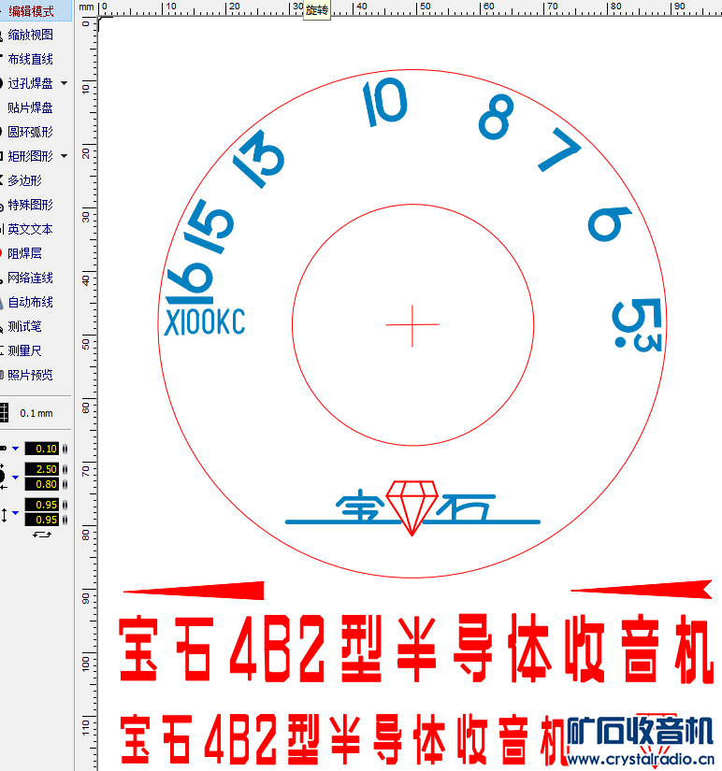Select the 测试笔 test probe tool
The height and width of the screenshot is (771, 722).
point(24,326)
